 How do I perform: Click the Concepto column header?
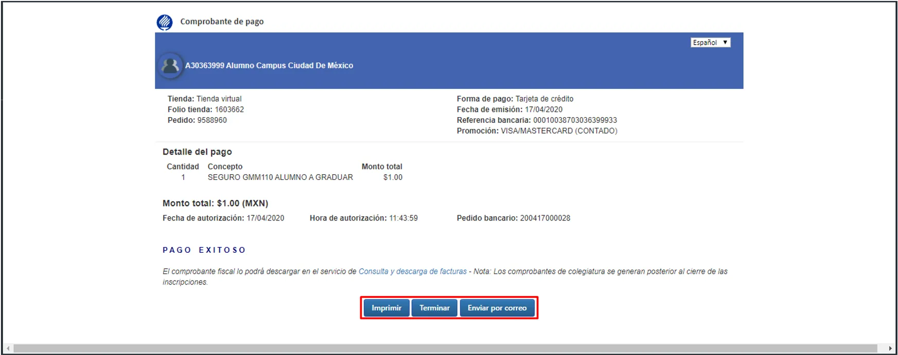[225, 166]
